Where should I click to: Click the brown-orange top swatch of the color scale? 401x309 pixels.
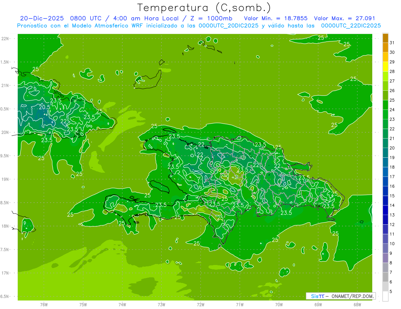coord(385,38)
